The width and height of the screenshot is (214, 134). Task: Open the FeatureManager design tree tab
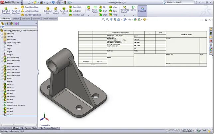(2, 24)
